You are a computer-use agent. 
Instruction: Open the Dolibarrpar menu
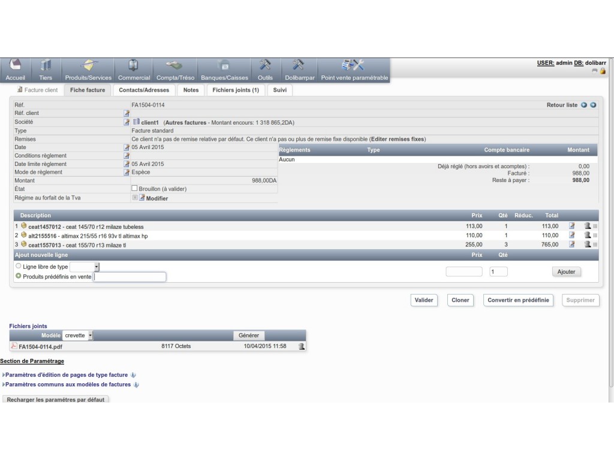(x=300, y=71)
